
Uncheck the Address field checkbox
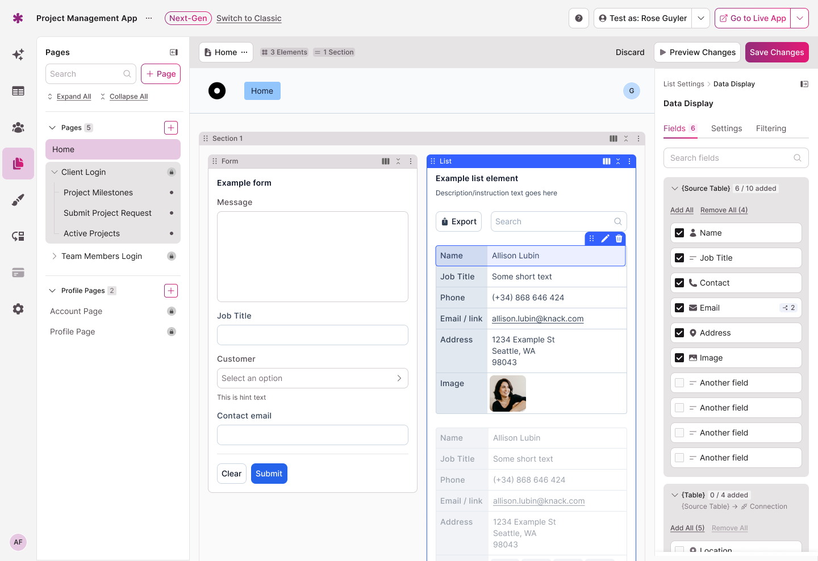(679, 333)
